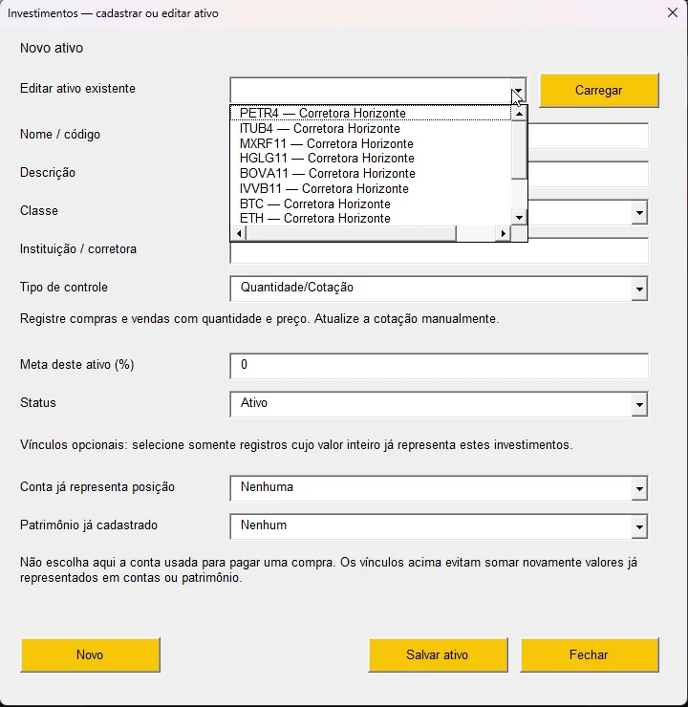Open Conta já representa posição dropdown

coord(639,488)
